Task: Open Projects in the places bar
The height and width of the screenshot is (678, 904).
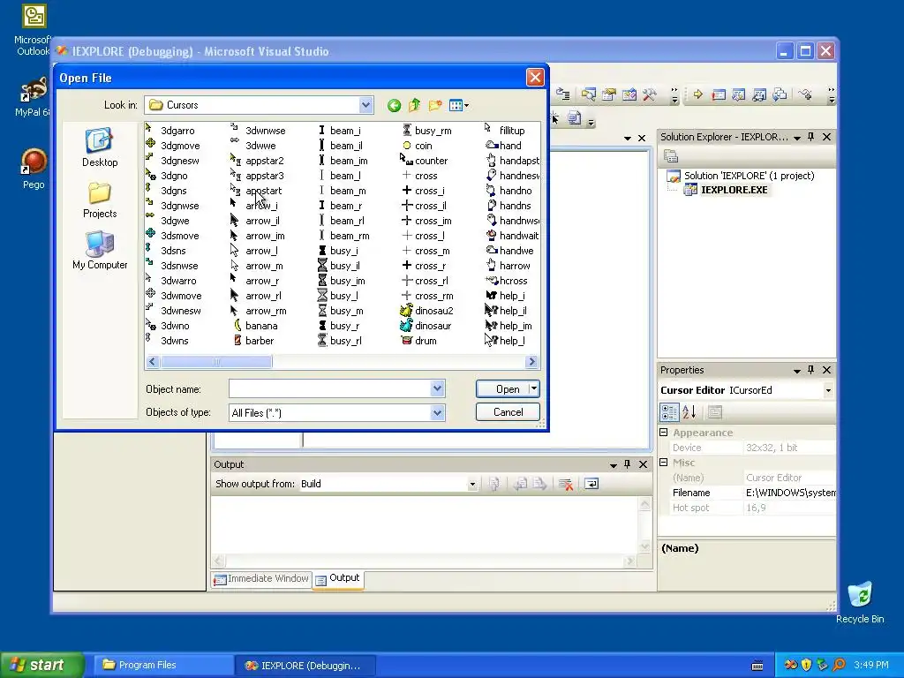Action: click(x=100, y=200)
